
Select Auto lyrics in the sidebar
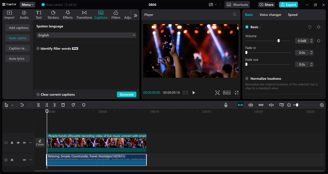tap(18, 59)
